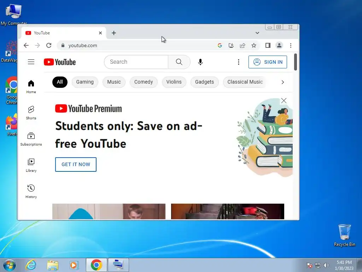Viewport: 362px width, 272px height.
Task: Select the Gaming filter chip
Action: [x=85, y=82]
